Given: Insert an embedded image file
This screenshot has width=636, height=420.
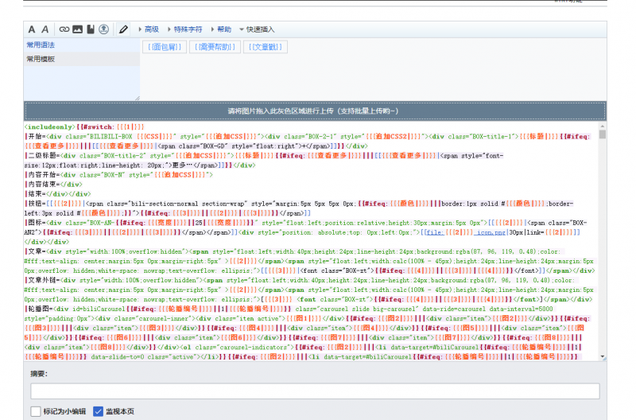Looking at the screenshot, I should coord(77,29).
